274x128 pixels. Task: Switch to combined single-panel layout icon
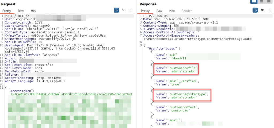268,1
